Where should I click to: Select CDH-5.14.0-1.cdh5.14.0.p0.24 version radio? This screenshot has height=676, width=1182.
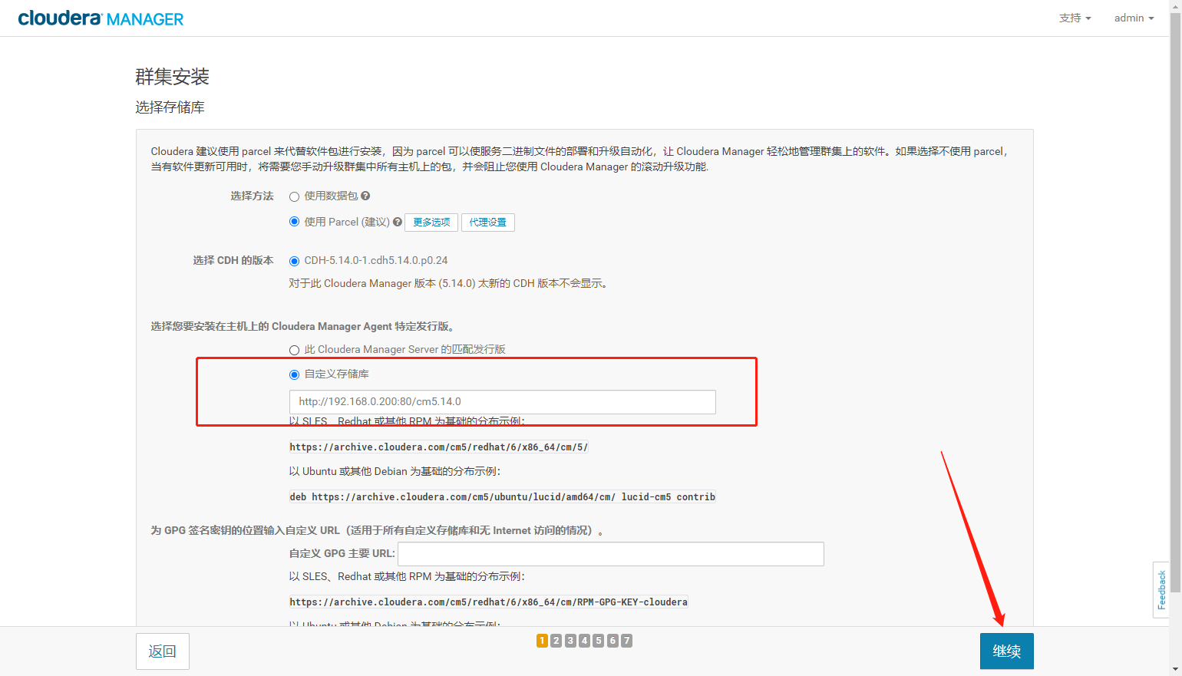294,261
